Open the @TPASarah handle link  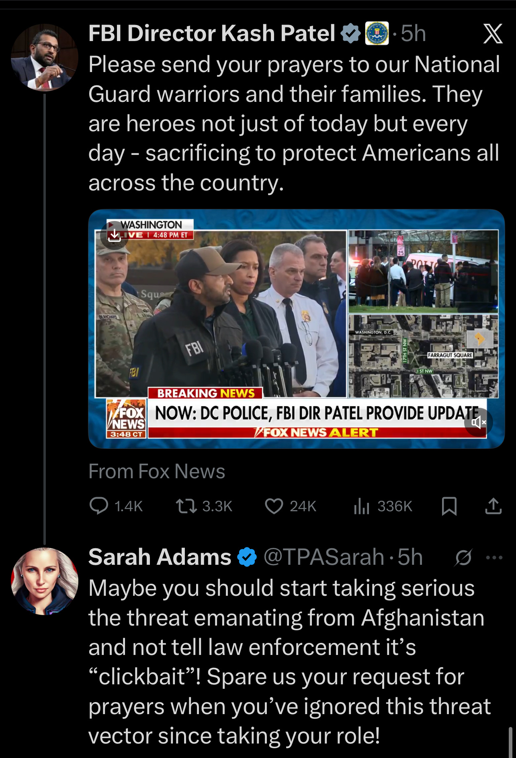(x=324, y=558)
